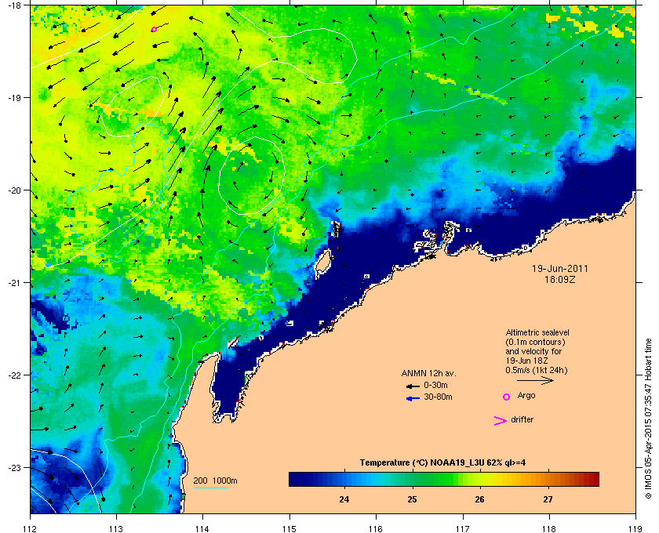659x533 pixels.
Task: Click the green section of colorbar near 25
Action: (x=413, y=479)
